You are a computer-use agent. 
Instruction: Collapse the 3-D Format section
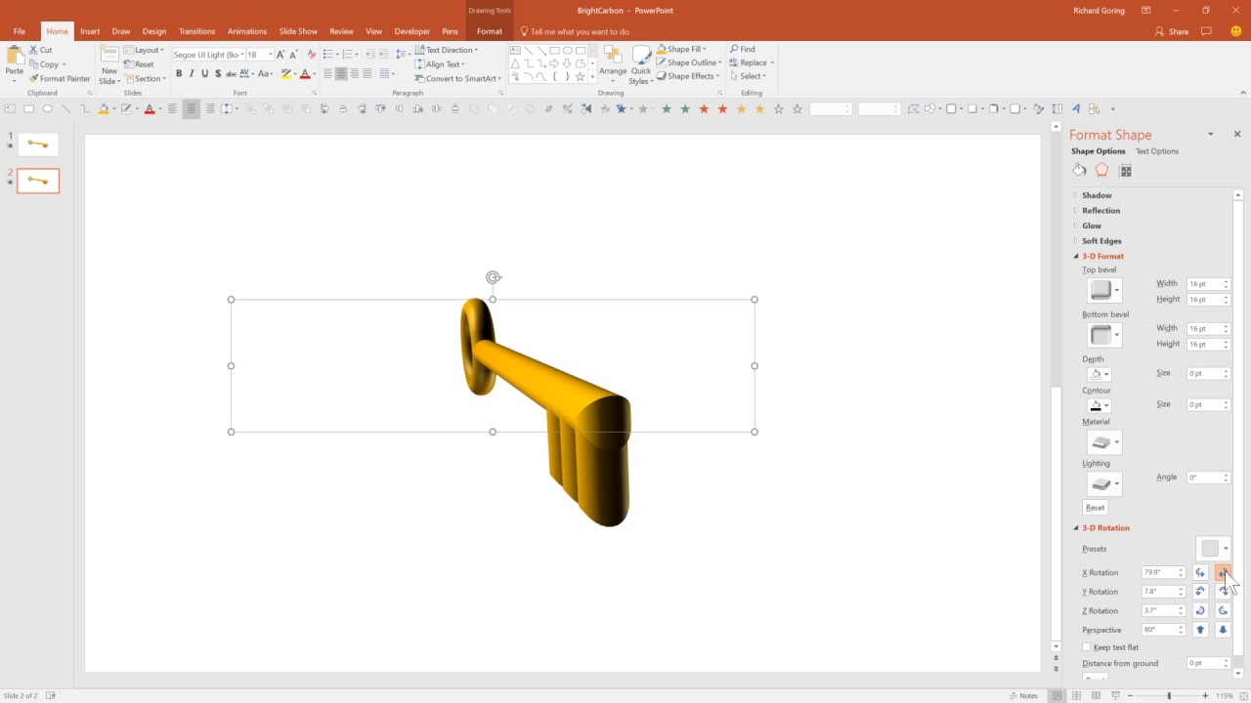tap(1102, 256)
